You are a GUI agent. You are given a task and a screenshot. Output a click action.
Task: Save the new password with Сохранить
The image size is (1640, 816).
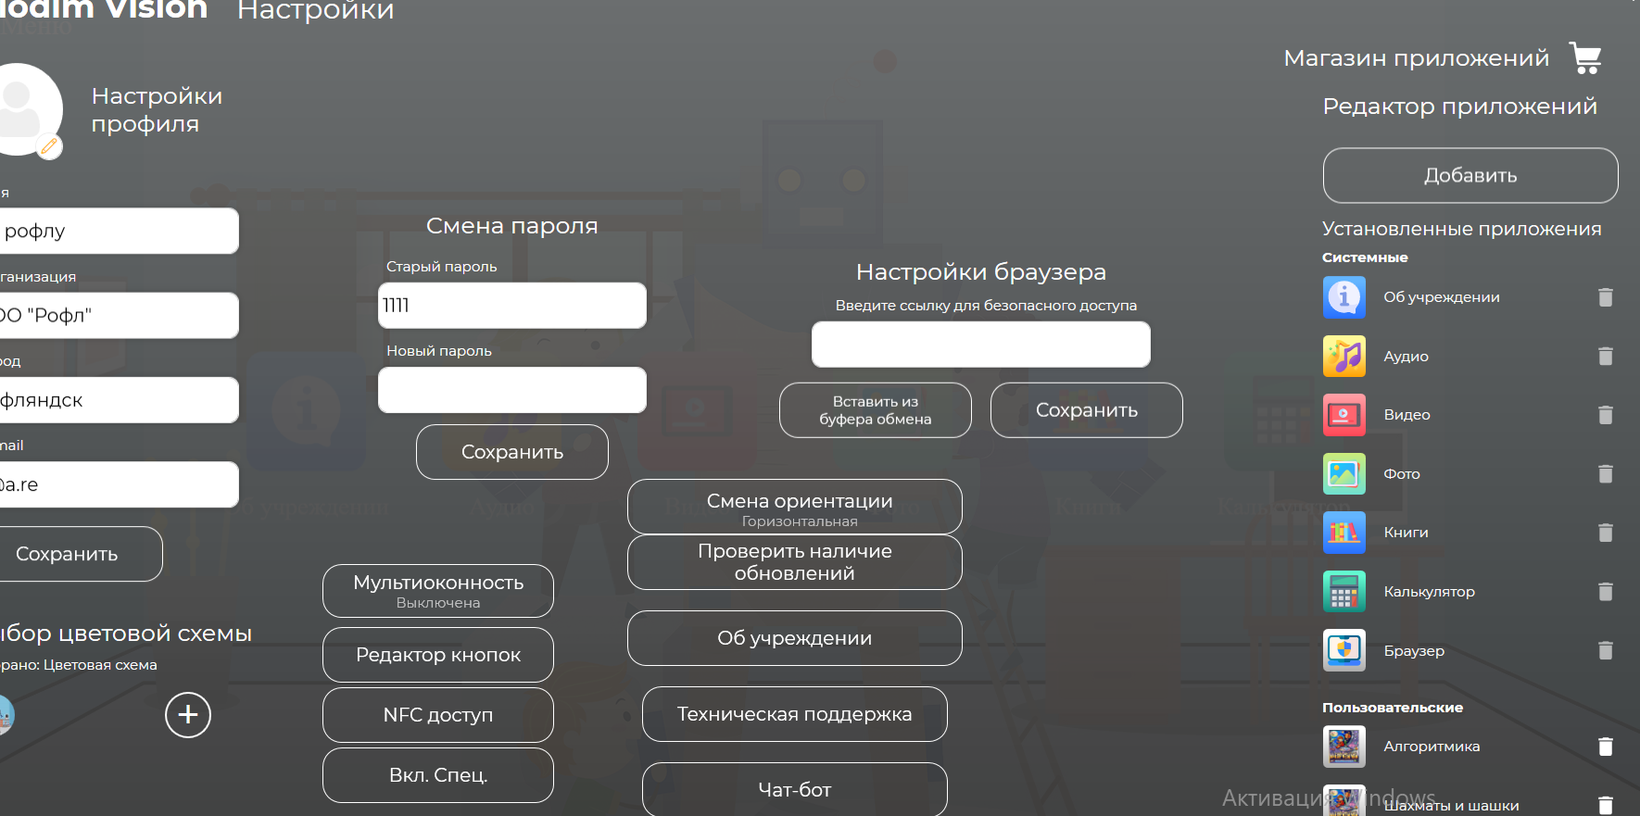512,452
